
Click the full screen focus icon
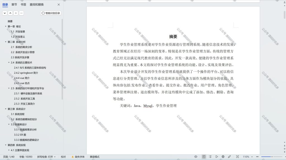pyautogui.click(x=237, y=157)
